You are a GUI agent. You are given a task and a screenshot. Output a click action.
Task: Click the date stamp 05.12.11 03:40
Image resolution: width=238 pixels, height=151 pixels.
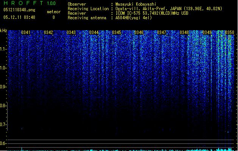19,17
